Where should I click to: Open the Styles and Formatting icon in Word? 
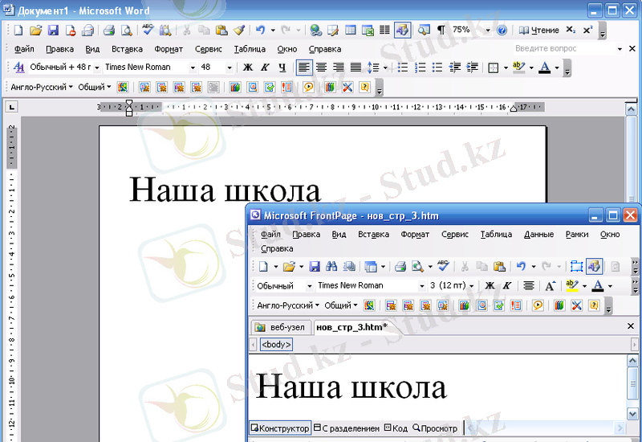pos(18,68)
